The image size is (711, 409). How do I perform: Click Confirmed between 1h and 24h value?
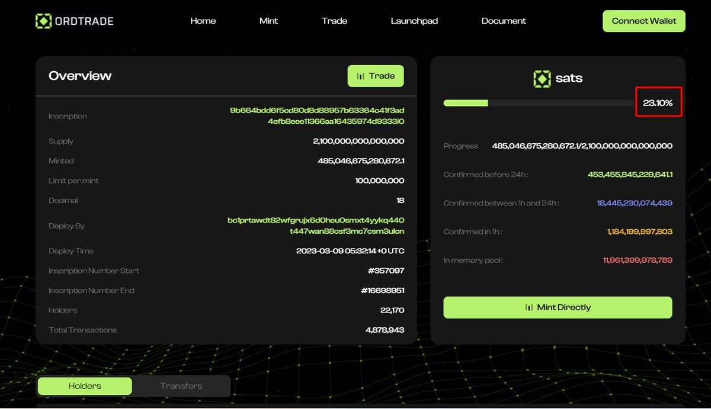[x=635, y=203]
